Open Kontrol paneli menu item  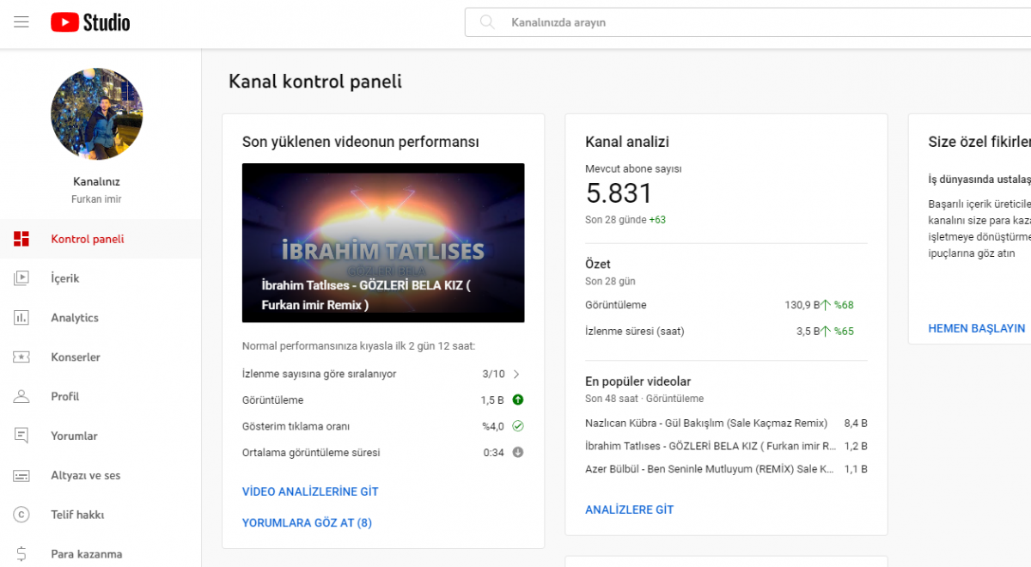pyautogui.click(x=101, y=239)
